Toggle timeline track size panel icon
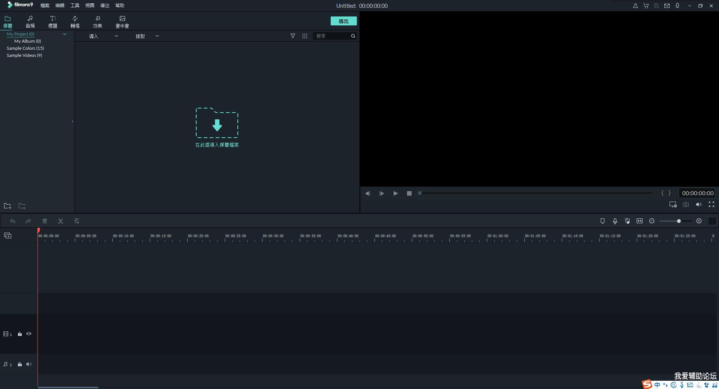Image resolution: width=719 pixels, height=389 pixels. point(712,221)
